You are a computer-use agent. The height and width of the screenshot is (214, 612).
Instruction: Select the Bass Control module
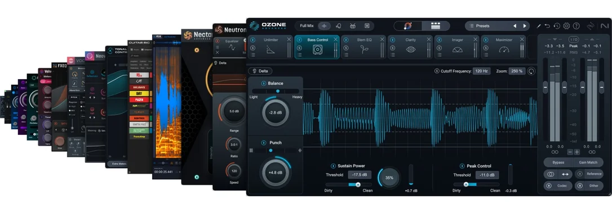tap(317, 47)
